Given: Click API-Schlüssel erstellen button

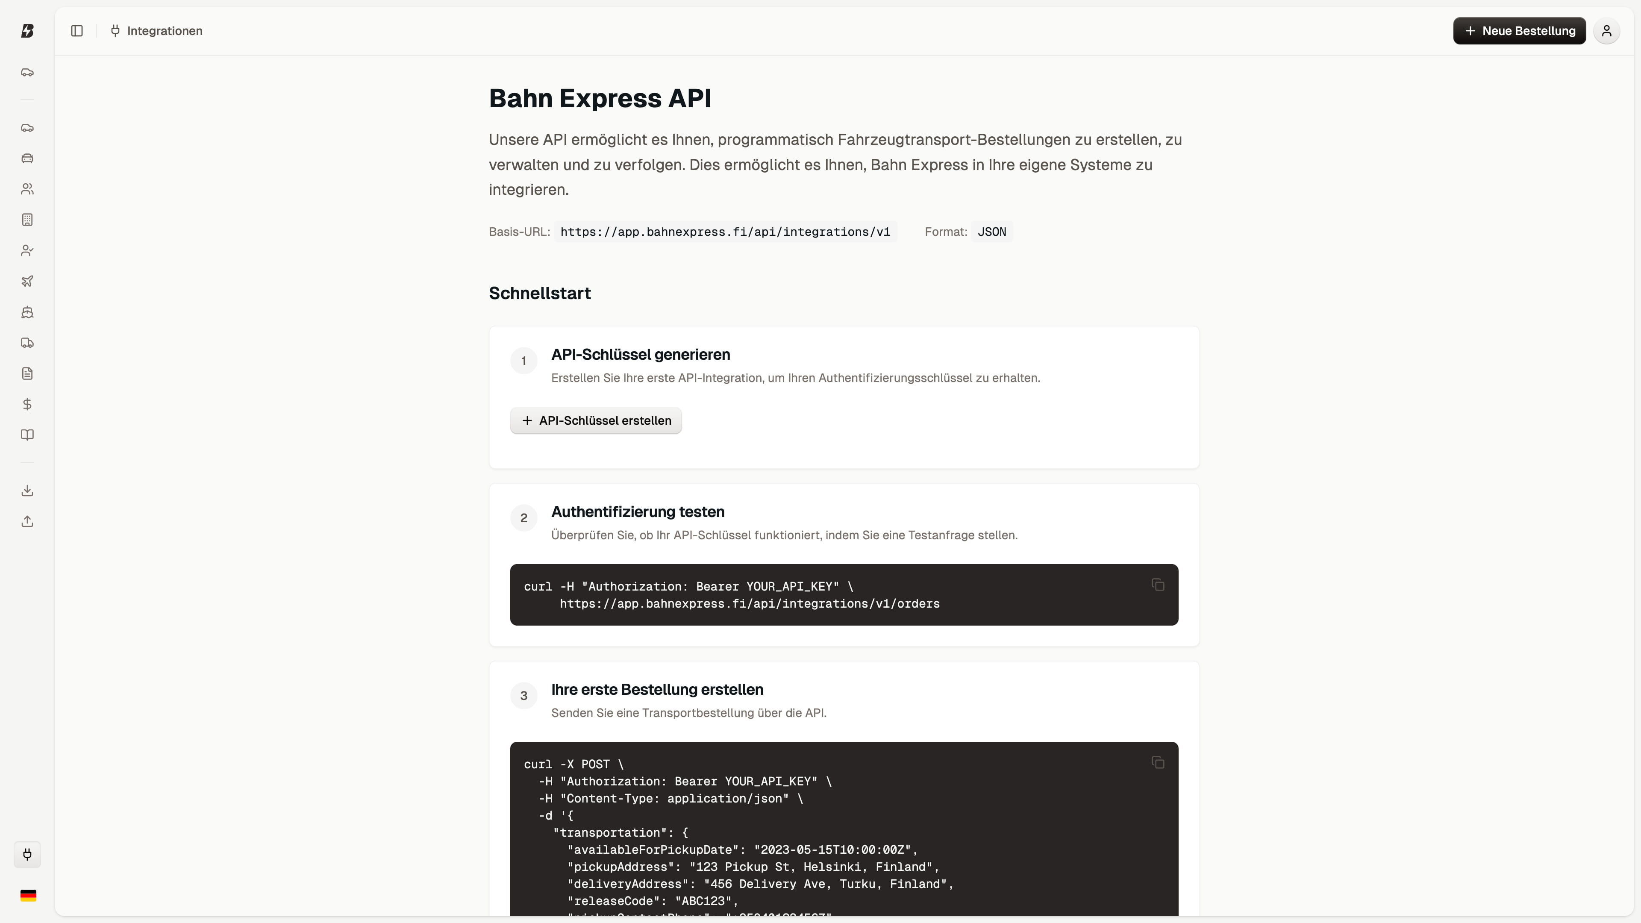Looking at the screenshot, I should [595, 420].
